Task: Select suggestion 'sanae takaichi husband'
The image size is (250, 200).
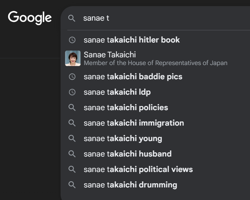Action: click(x=128, y=154)
